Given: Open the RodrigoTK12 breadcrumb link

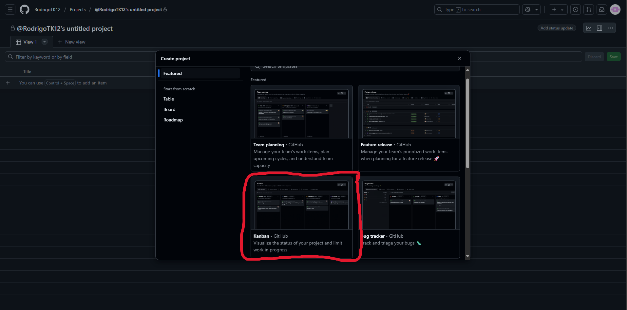Looking at the screenshot, I should [47, 9].
